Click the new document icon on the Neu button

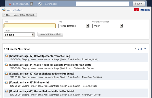(4, 15)
